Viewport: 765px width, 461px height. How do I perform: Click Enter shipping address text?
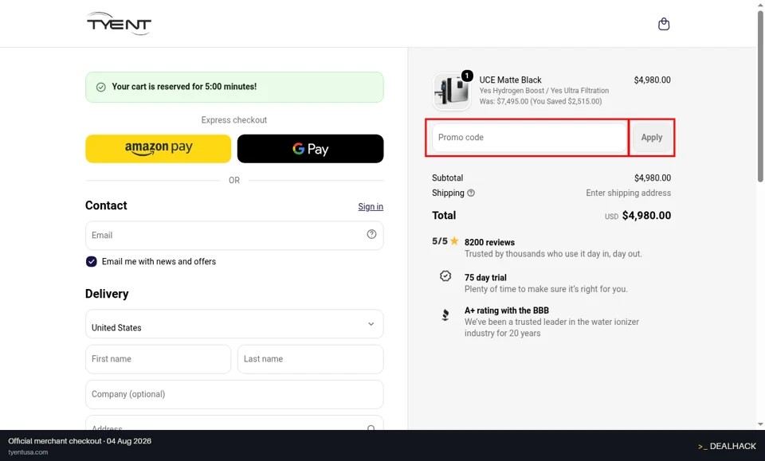pos(628,193)
